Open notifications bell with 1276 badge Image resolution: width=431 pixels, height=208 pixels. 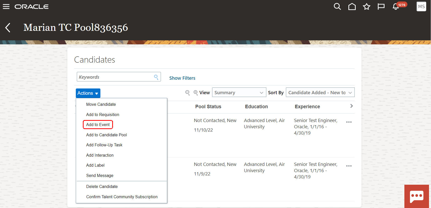pos(396,7)
